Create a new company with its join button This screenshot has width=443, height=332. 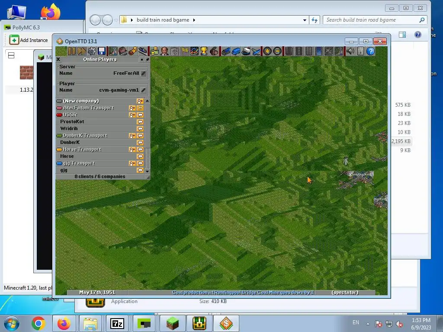(x=140, y=101)
